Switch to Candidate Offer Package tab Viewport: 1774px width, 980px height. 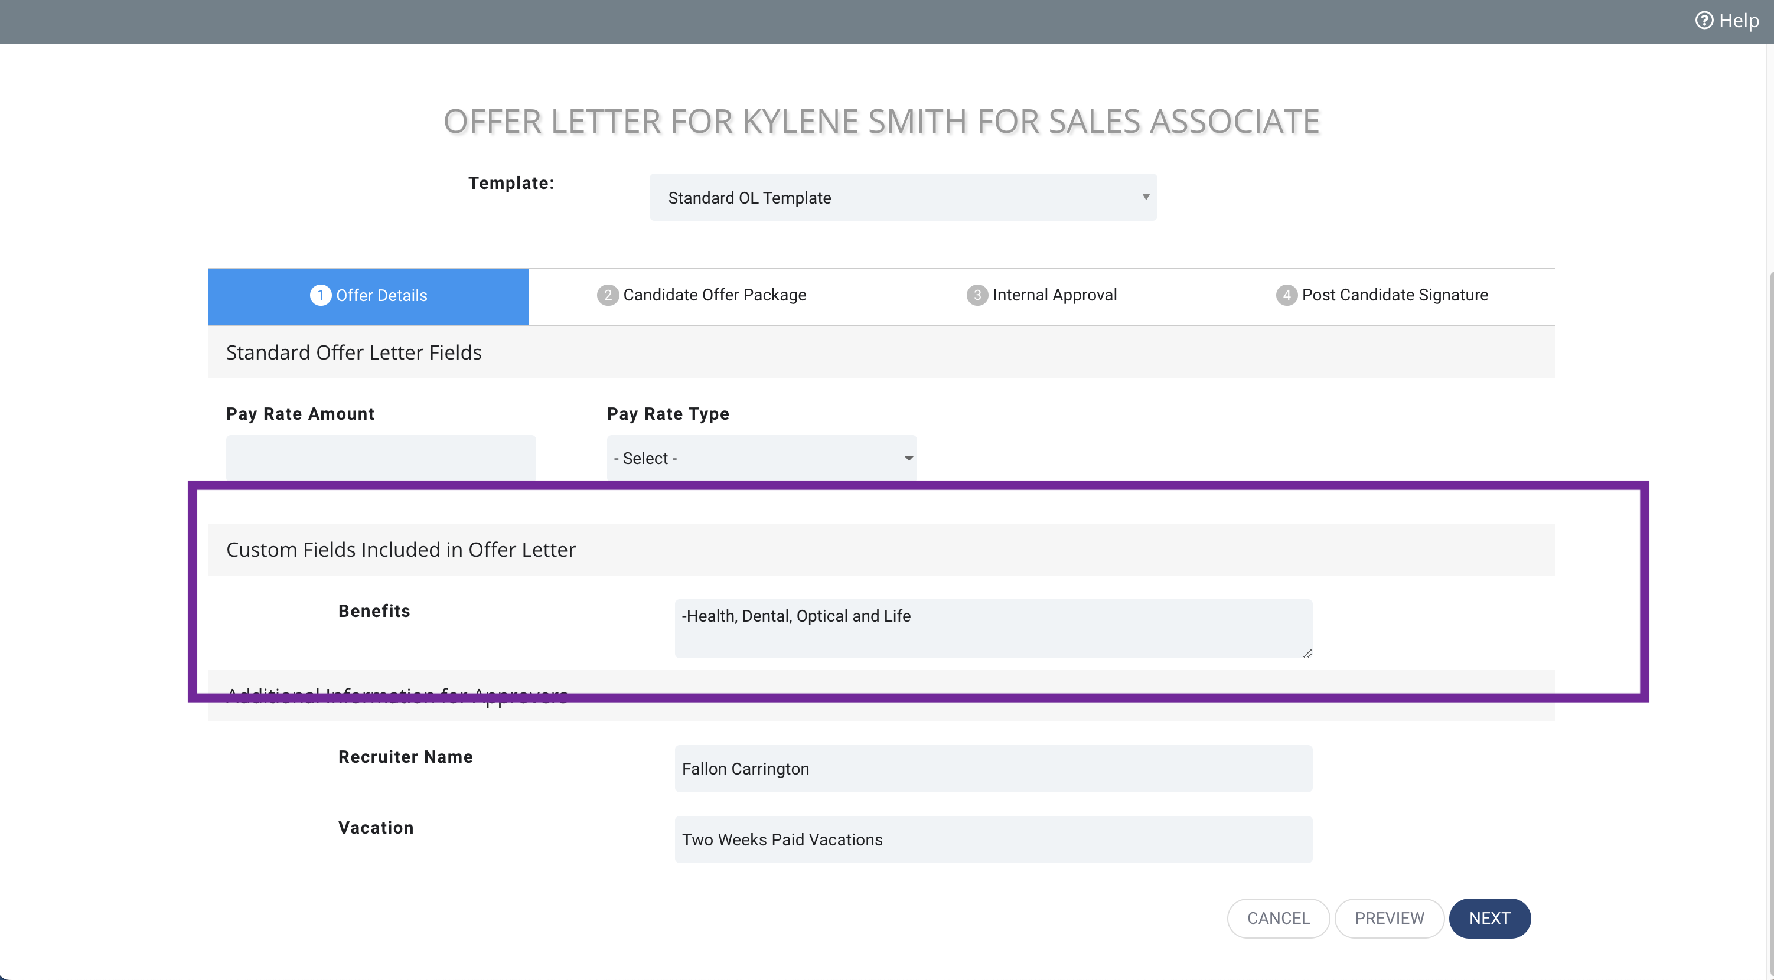(702, 295)
